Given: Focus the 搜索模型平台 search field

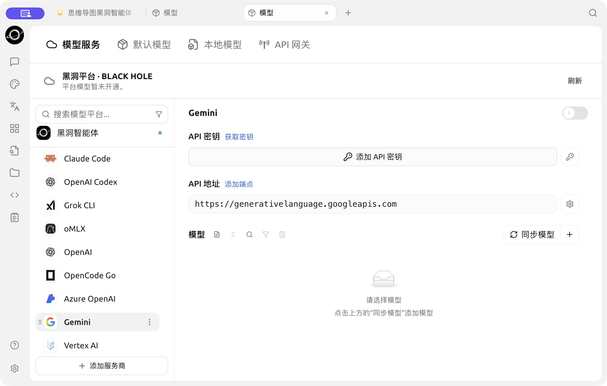Looking at the screenshot, I should click(x=102, y=114).
